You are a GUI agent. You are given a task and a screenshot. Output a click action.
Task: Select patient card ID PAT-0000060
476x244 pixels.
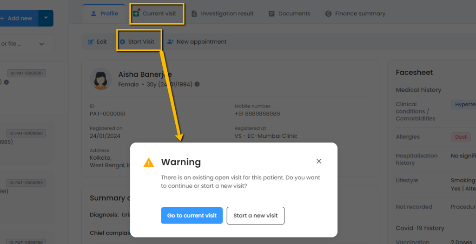tap(26, 134)
